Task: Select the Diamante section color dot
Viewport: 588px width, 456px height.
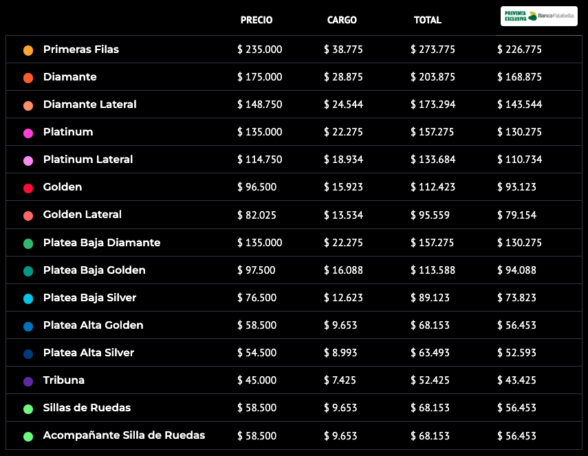Action: point(28,78)
